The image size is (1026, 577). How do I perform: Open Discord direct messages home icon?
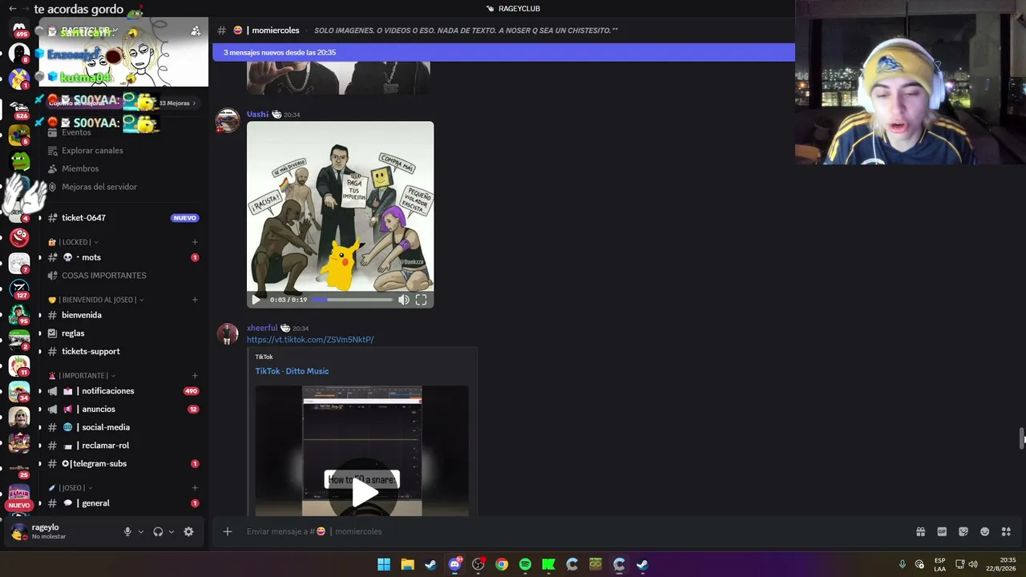tap(19, 30)
